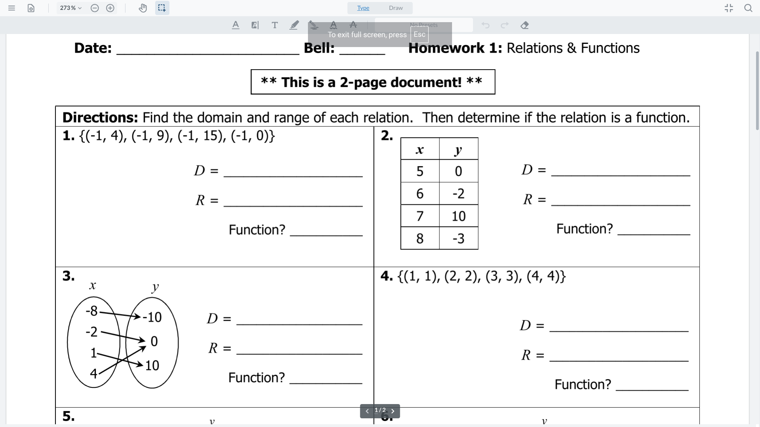Undo the last annotation
This screenshot has width=760, height=427.
[485, 25]
